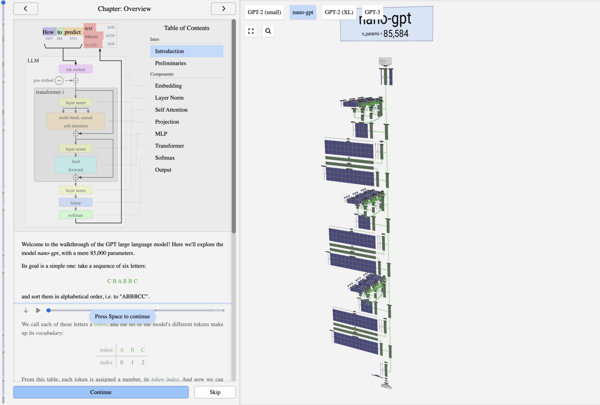Click the linear block in diagram
Viewport: 600px width, 405px height.
click(76, 202)
